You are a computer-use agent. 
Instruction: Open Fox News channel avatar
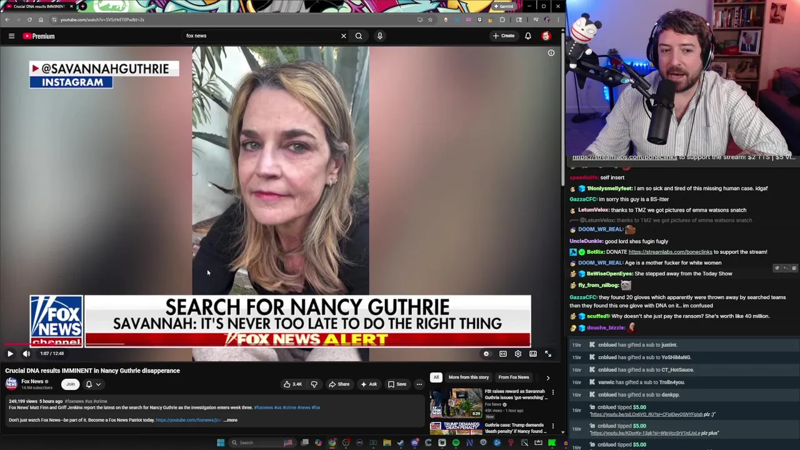(11, 384)
